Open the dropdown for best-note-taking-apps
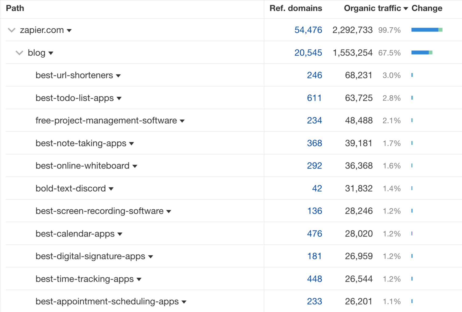The width and height of the screenshot is (462, 312). (x=132, y=143)
